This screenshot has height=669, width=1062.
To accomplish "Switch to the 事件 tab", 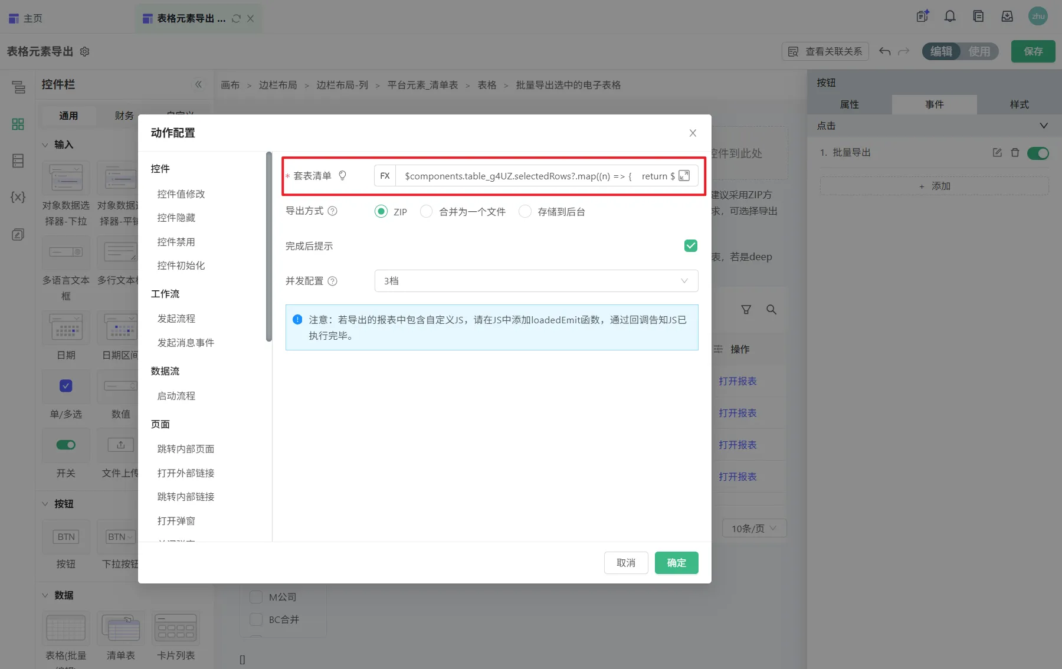I will click(935, 104).
